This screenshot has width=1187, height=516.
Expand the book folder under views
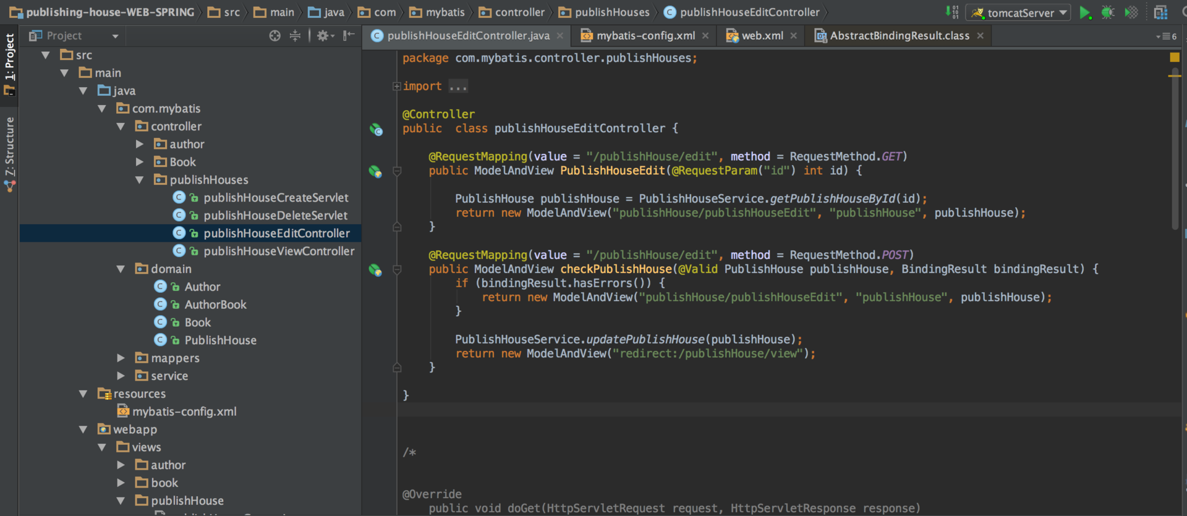(x=121, y=483)
